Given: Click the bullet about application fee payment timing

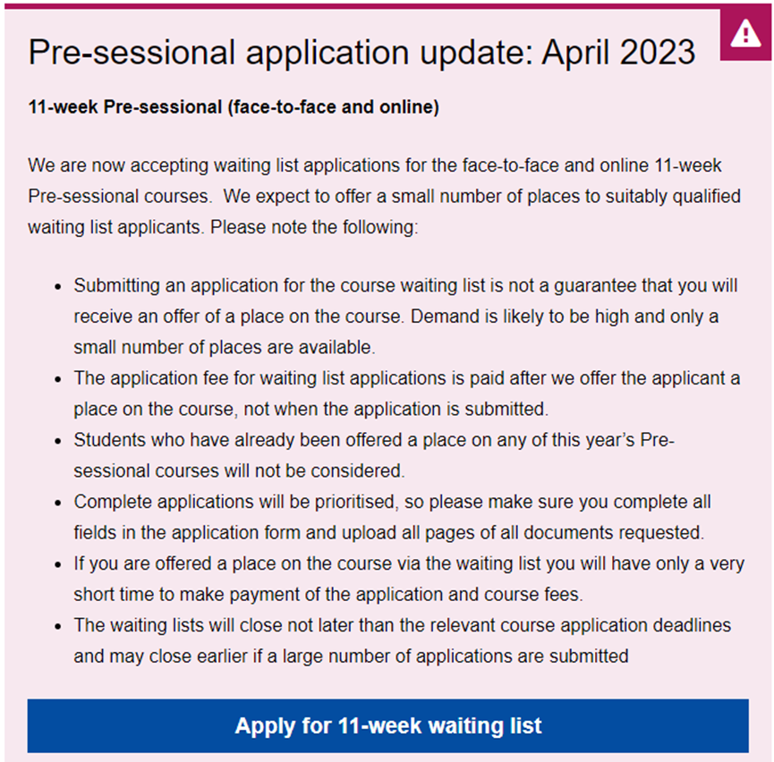Looking at the screenshot, I should click(x=385, y=394).
